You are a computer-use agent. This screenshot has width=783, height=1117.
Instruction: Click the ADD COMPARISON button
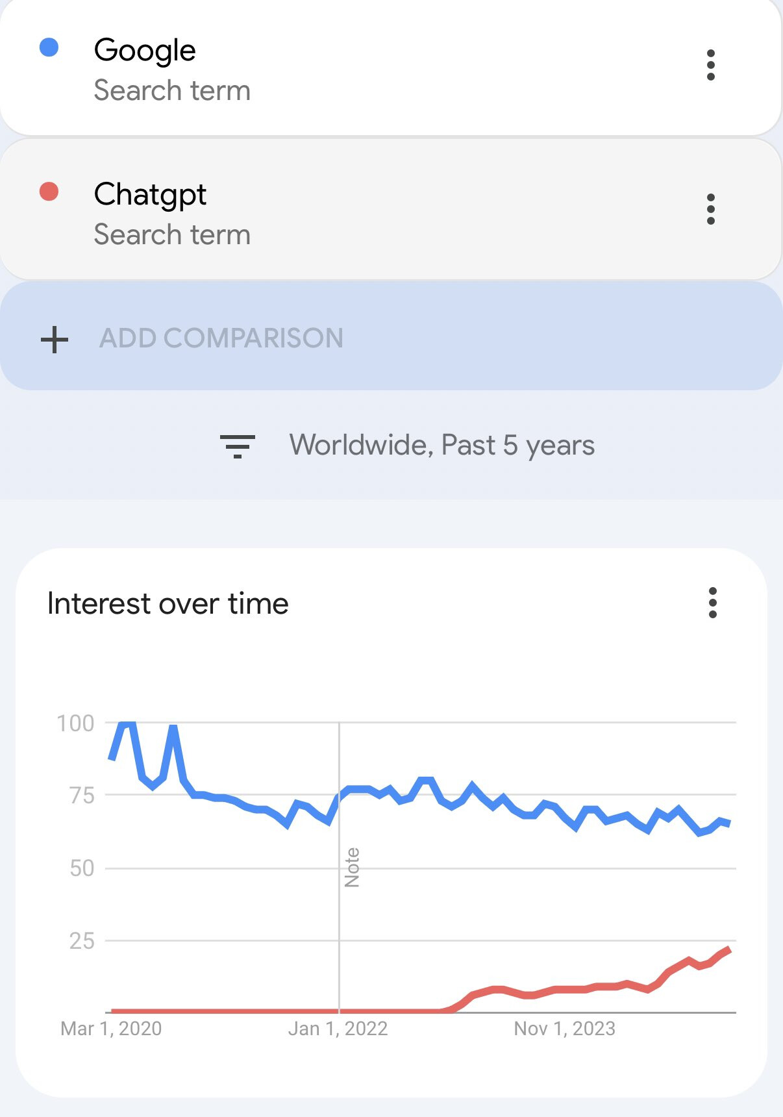click(x=391, y=336)
